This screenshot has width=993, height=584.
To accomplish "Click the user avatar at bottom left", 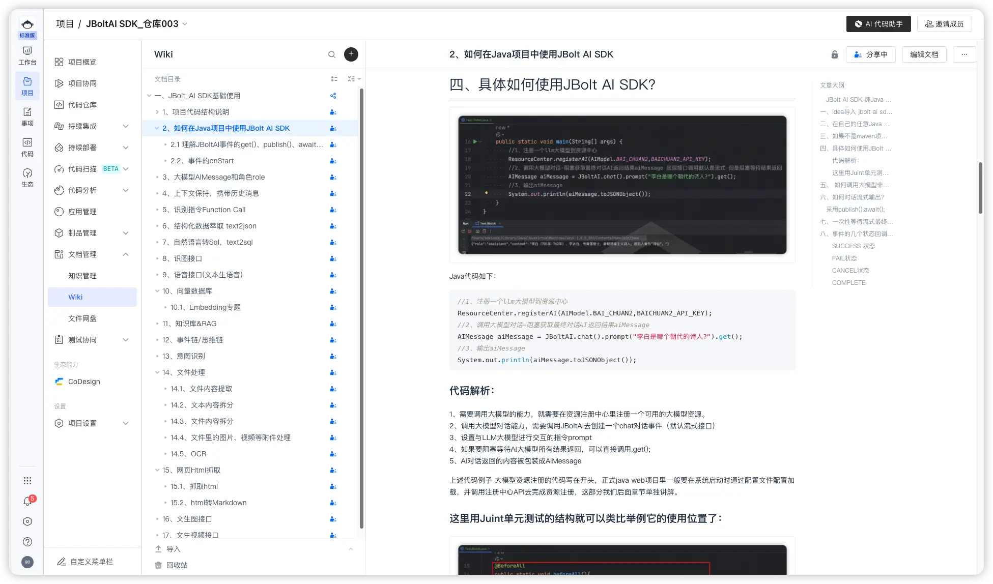I will [x=27, y=562].
